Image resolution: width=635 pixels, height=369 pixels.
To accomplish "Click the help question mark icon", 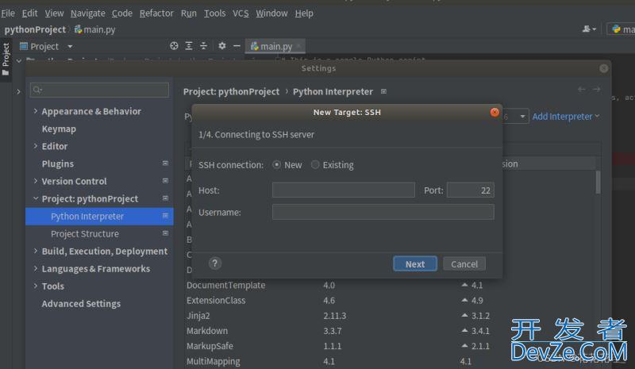I will [215, 263].
